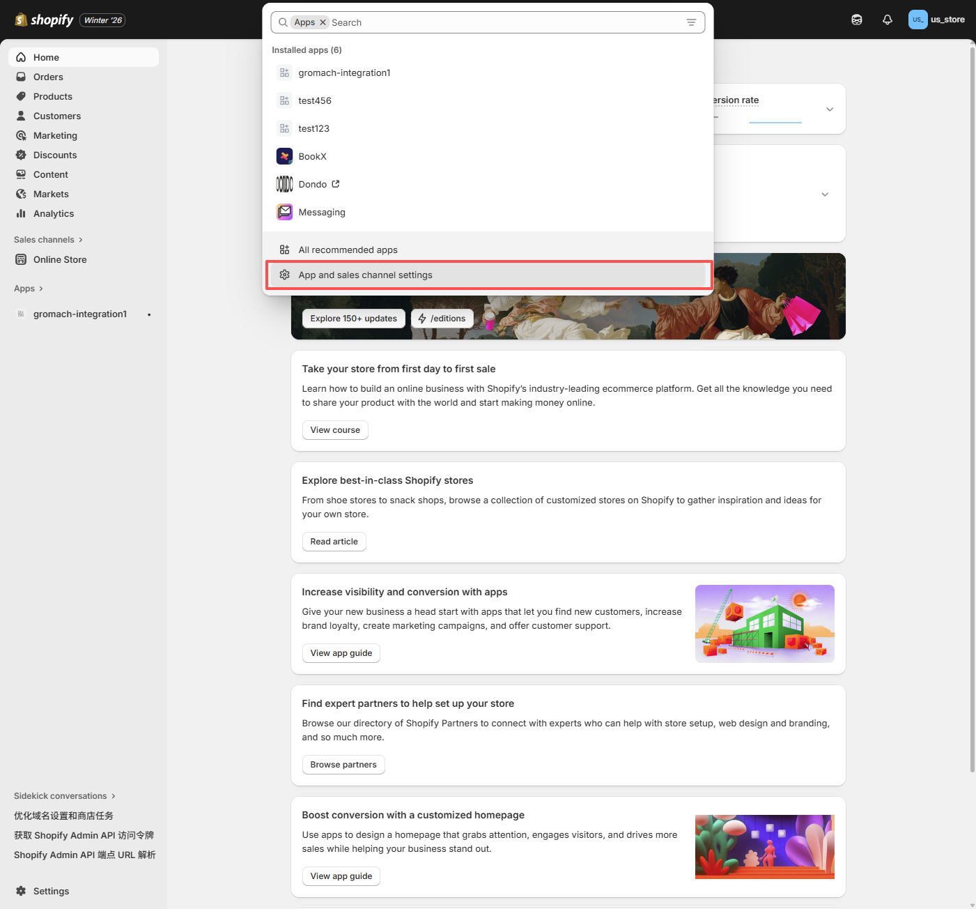Click Explore 150+ updates button
Screen dimensions: 976x909
pos(353,319)
